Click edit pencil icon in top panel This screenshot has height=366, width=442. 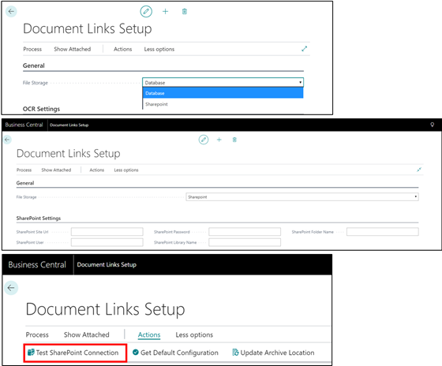pyautogui.click(x=146, y=12)
